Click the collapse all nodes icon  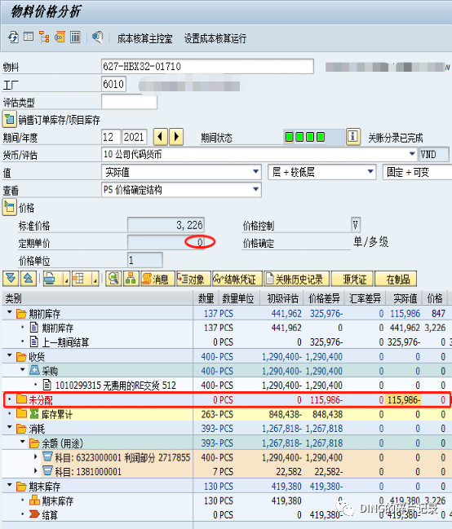(28, 279)
